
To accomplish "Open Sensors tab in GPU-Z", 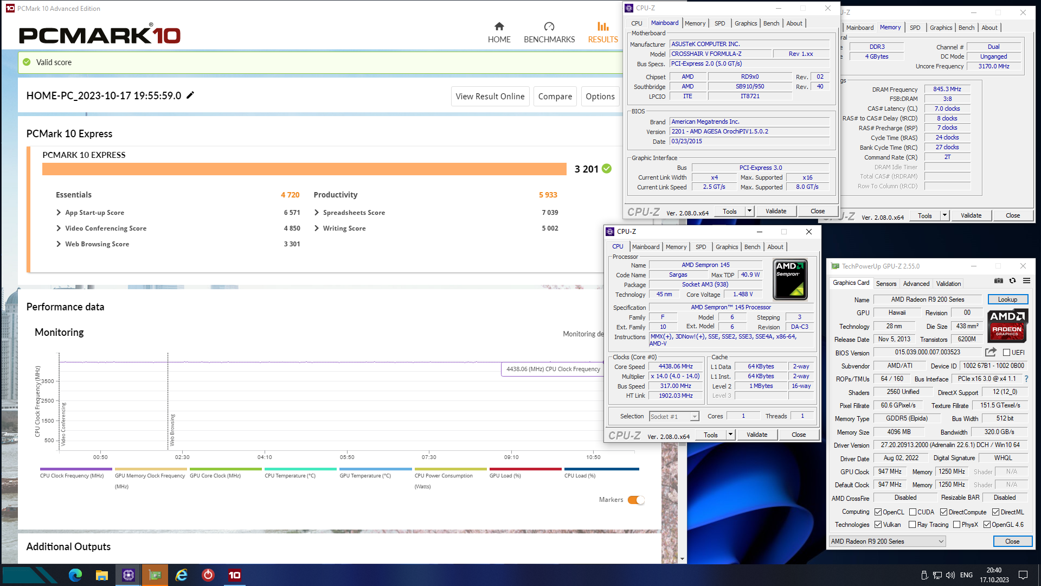I will pyautogui.click(x=886, y=284).
